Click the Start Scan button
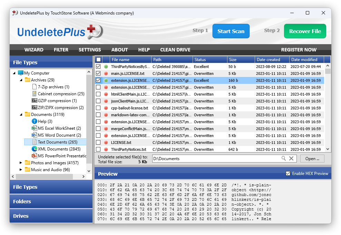This screenshot has height=235, width=341. [231, 31]
